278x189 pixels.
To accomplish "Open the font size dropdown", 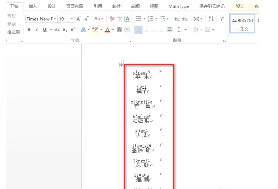I will click(x=72, y=19).
